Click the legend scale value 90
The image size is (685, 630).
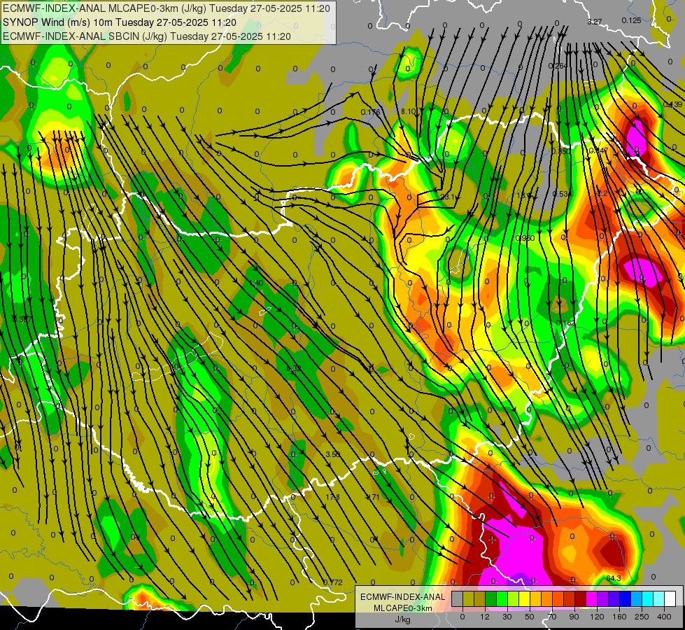574,617
